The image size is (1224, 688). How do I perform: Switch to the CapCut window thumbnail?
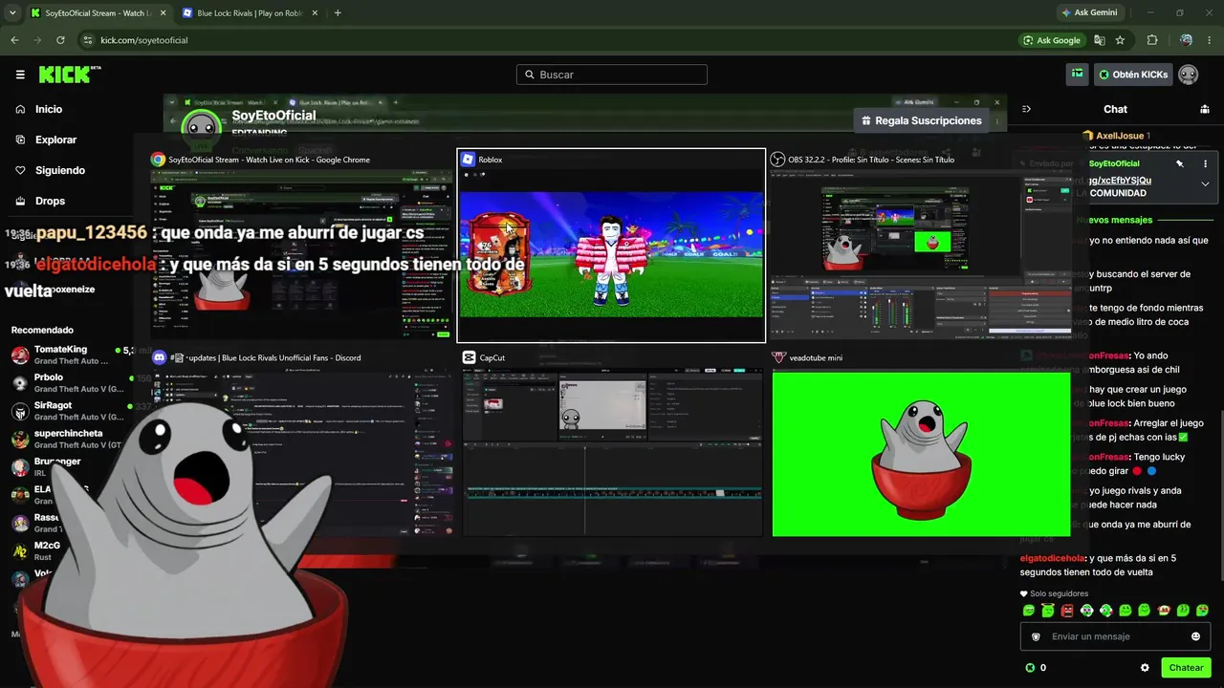[611, 443]
